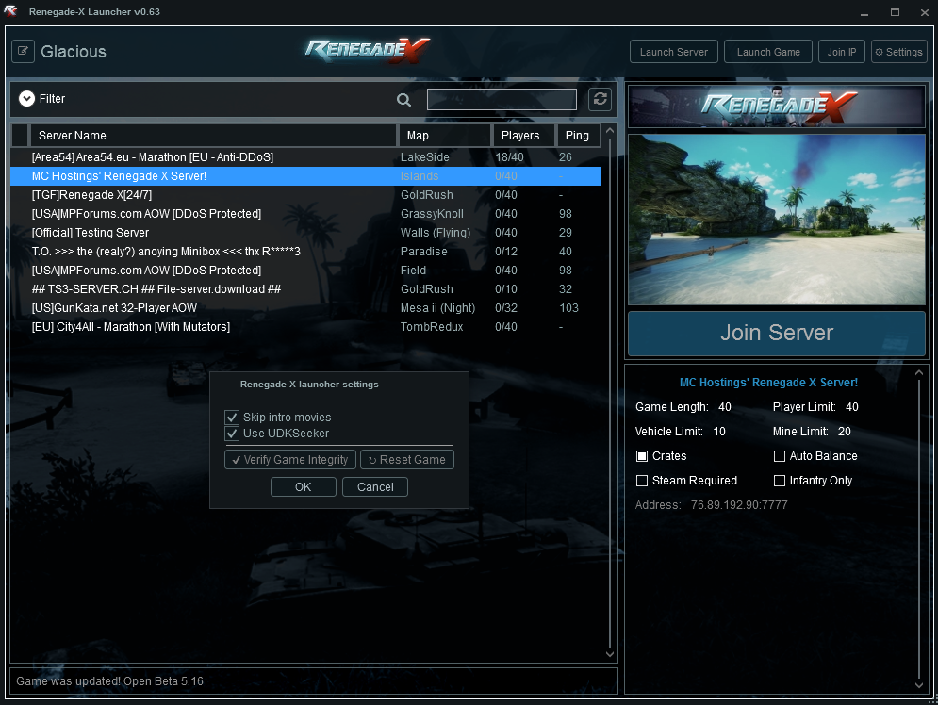This screenshot has height=705, width=938.
Task: Toggle the Auto Balance checkbox
Action: (x=780, y=456)
